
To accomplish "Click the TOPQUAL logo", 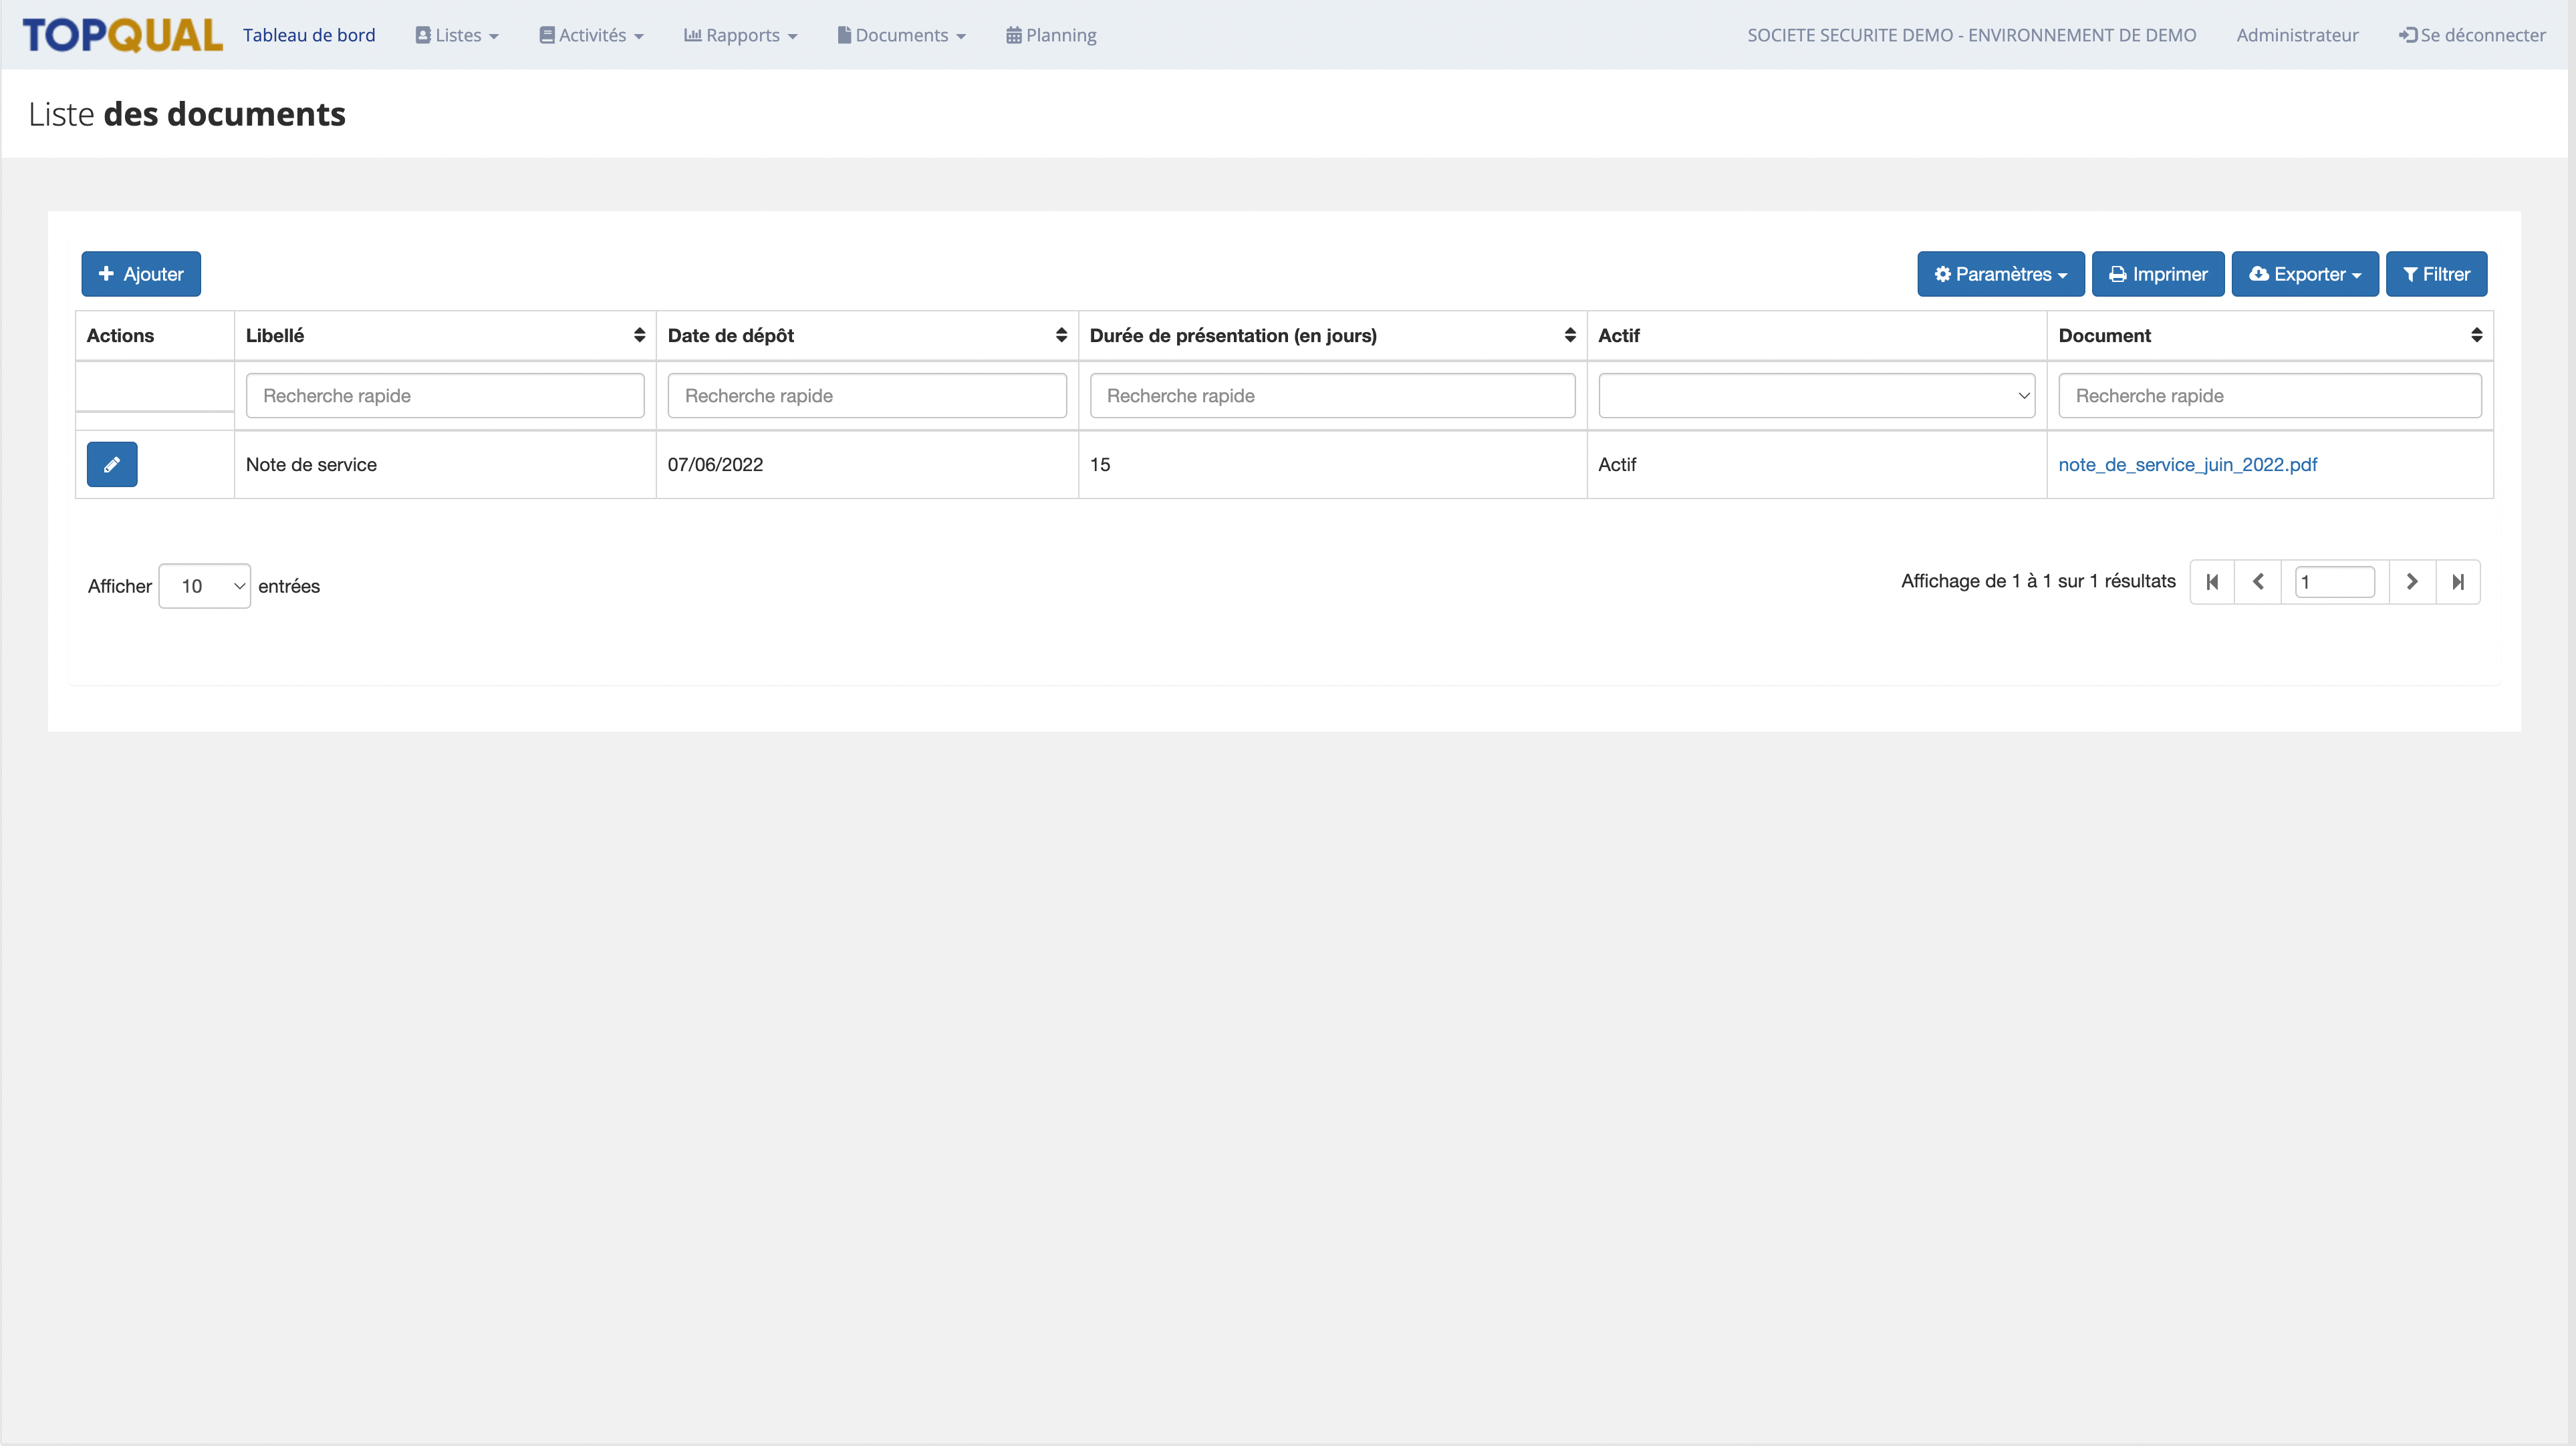I will (x=122, y=35).
